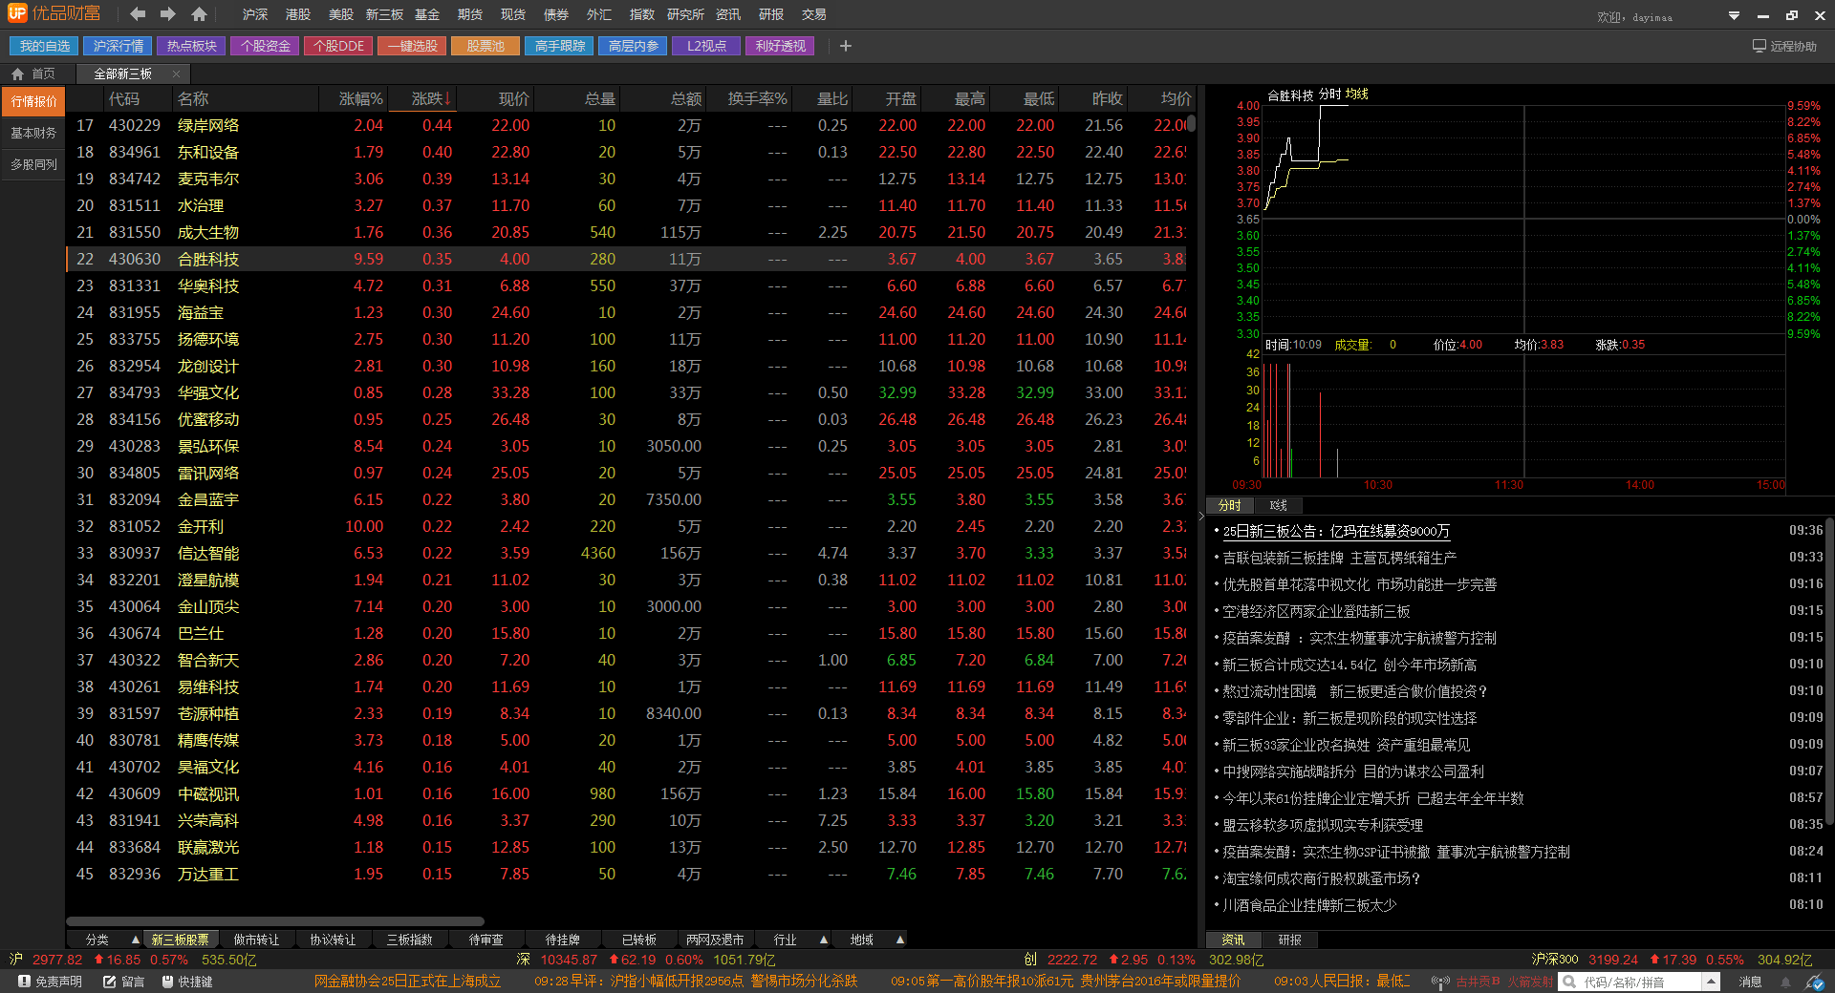The image size is (1835, 993).
Task: Open L2视点 shortcut button
Action: [706, 46]
